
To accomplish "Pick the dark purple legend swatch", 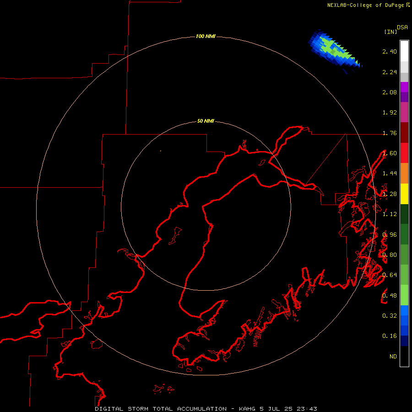I will tap(404, 97).
